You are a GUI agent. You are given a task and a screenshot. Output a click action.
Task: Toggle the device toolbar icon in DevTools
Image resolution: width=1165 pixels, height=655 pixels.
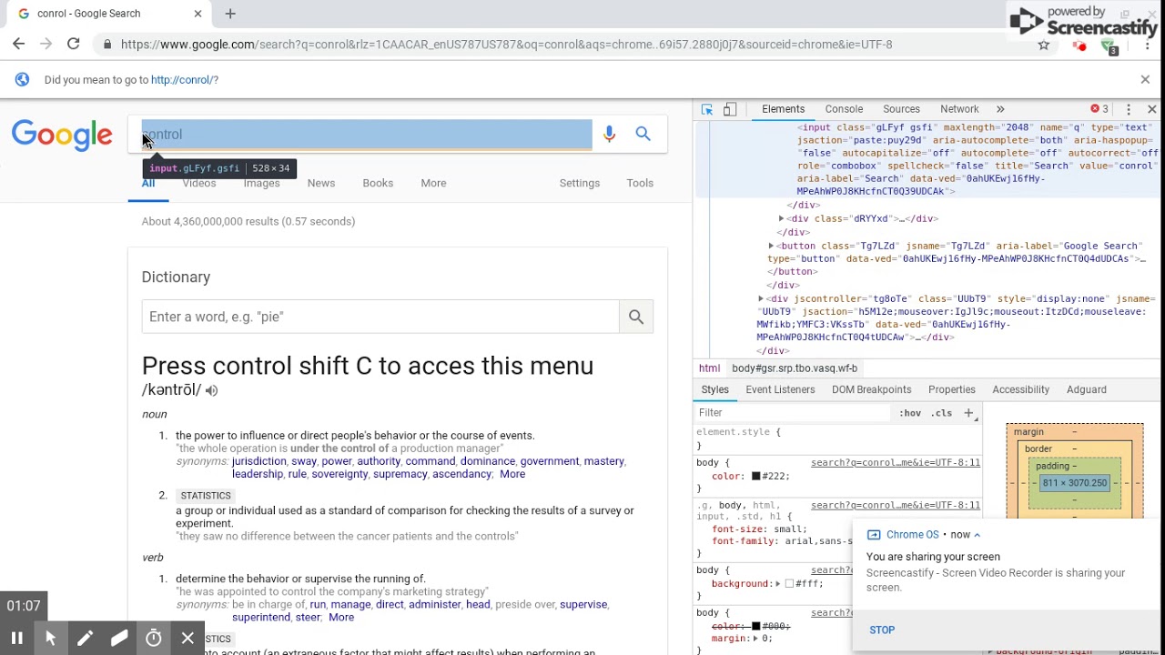point(730,109)
